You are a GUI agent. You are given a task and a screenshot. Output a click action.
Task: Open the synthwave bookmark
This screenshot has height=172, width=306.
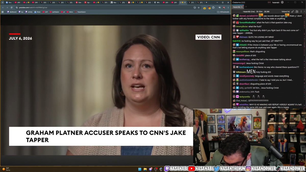[54, 12]
